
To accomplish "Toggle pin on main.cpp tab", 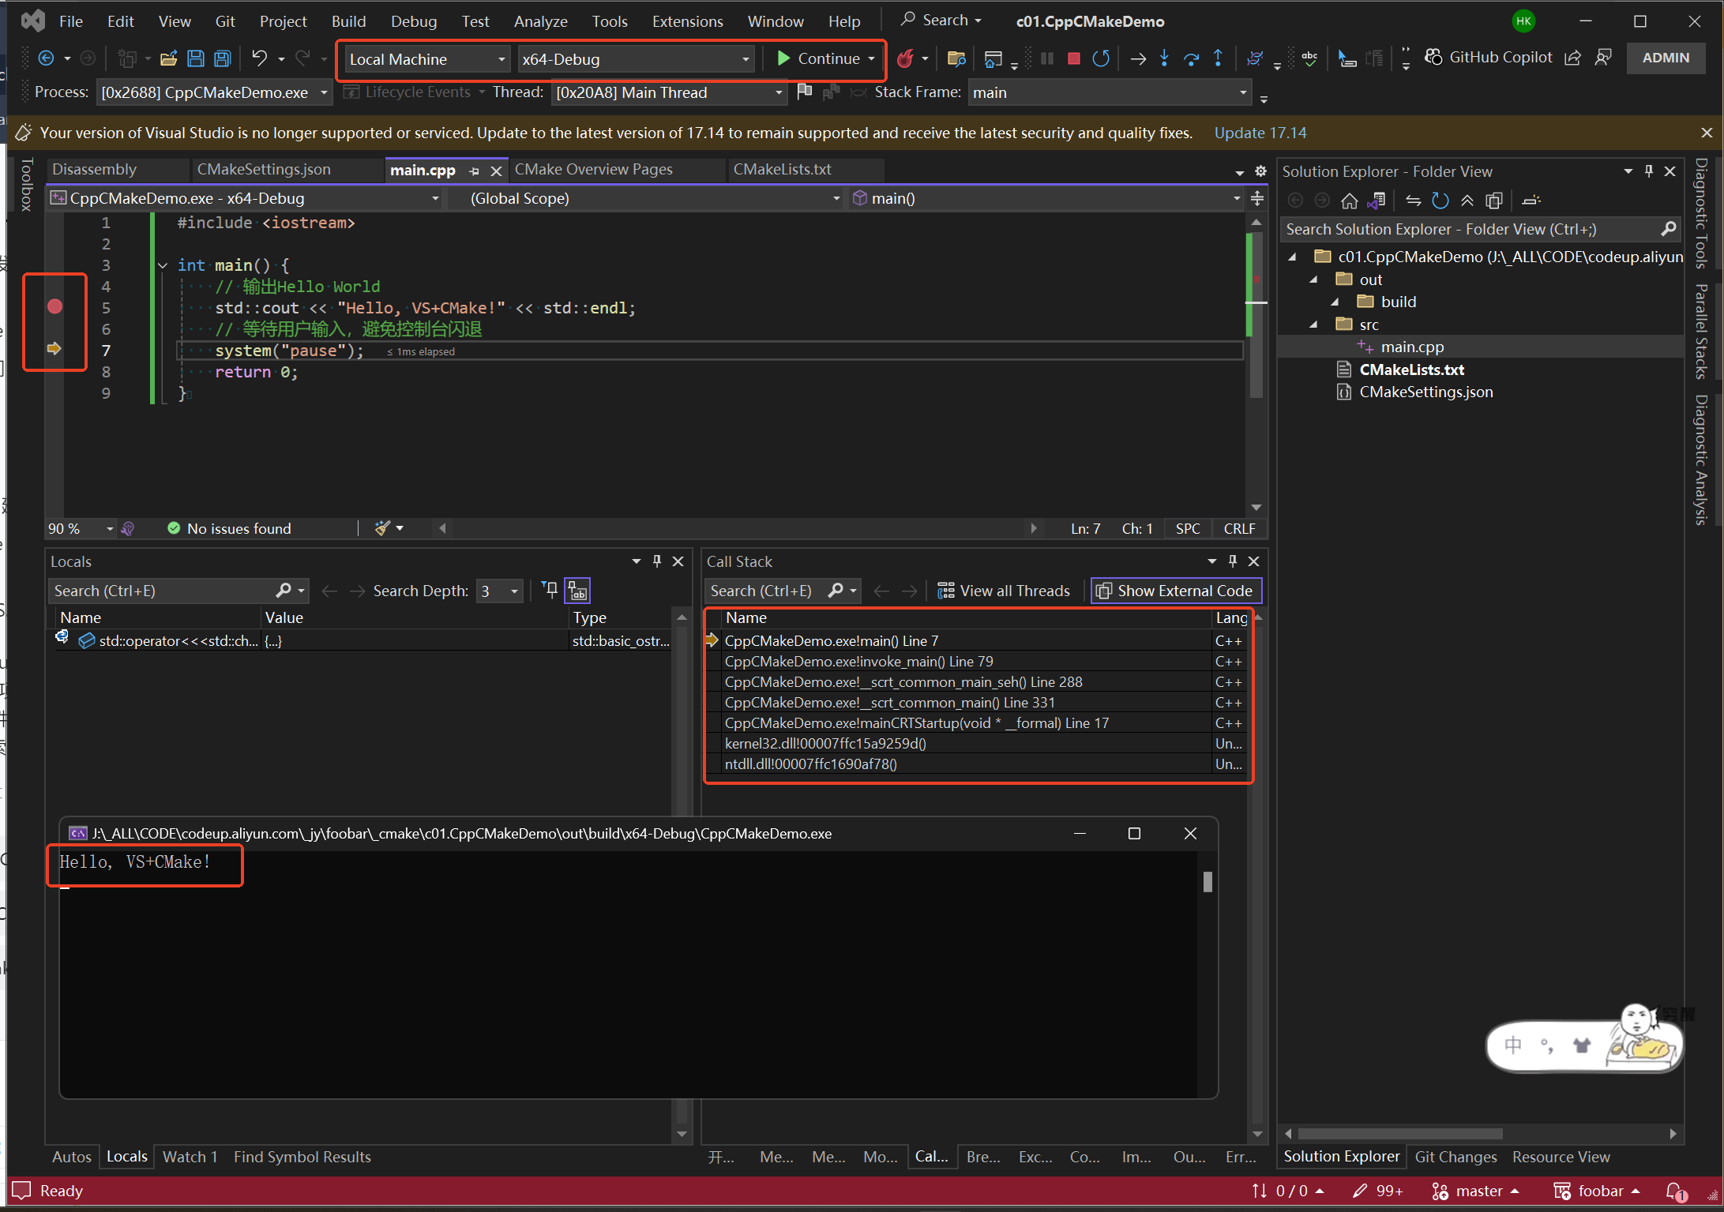I will click(474, 171).
